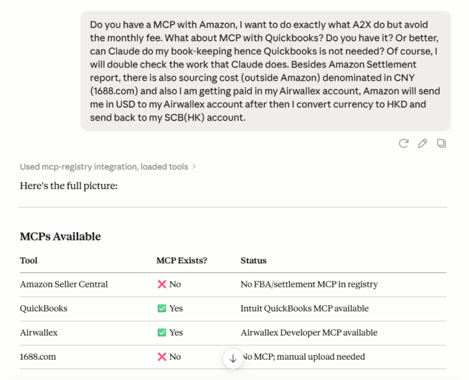
Task: Select the 'Airwallex' table cell
Action: (x=38, y=332)
